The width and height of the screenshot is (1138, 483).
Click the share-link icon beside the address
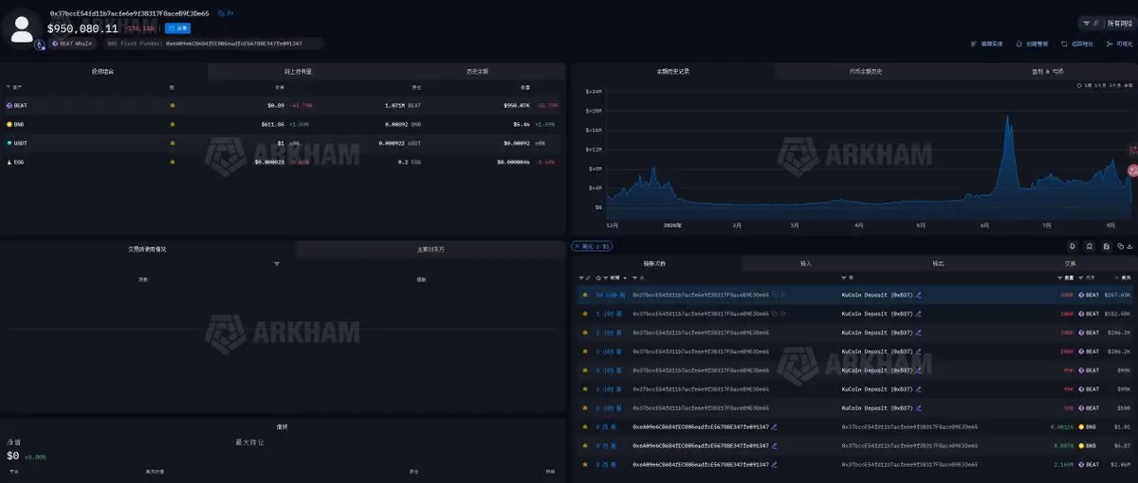pyautogui.click(x=230, y=14)
